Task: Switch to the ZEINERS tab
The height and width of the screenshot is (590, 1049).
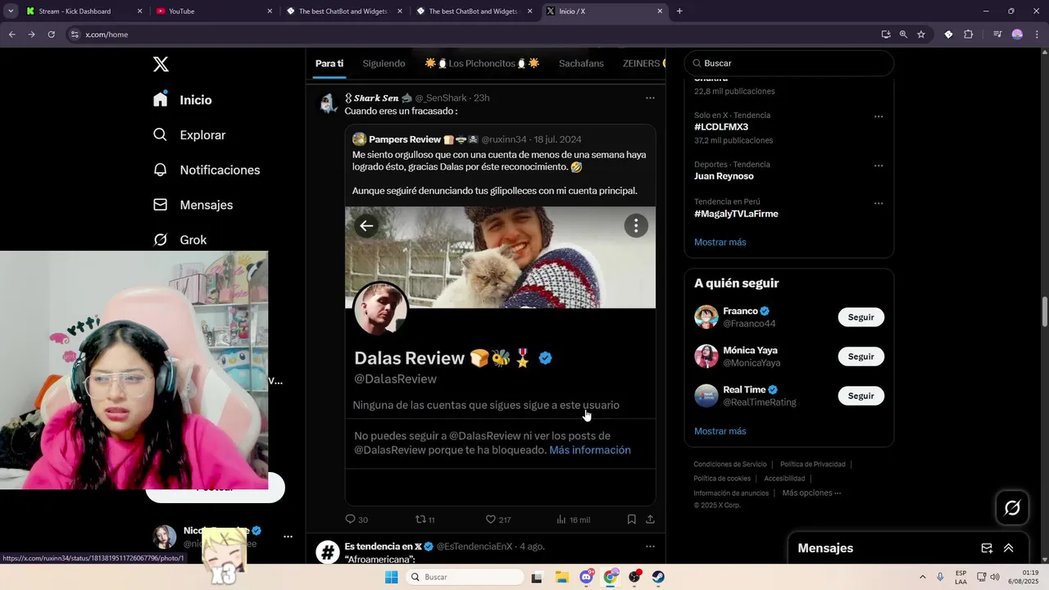Action: pos(643,63)
